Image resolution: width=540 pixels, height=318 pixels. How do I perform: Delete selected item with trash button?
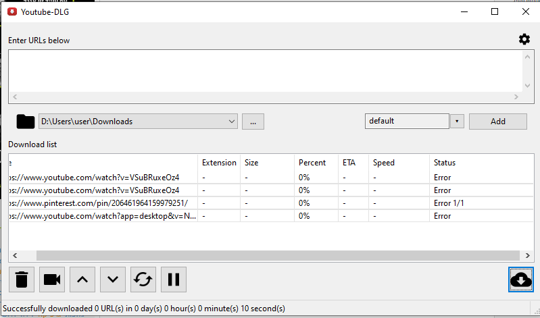(22, 280)
